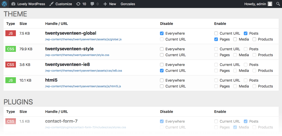Open the New content menu

(110, 4)
